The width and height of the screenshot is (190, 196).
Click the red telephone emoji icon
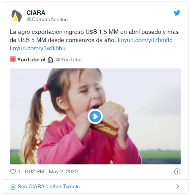(x=13, y=59)
